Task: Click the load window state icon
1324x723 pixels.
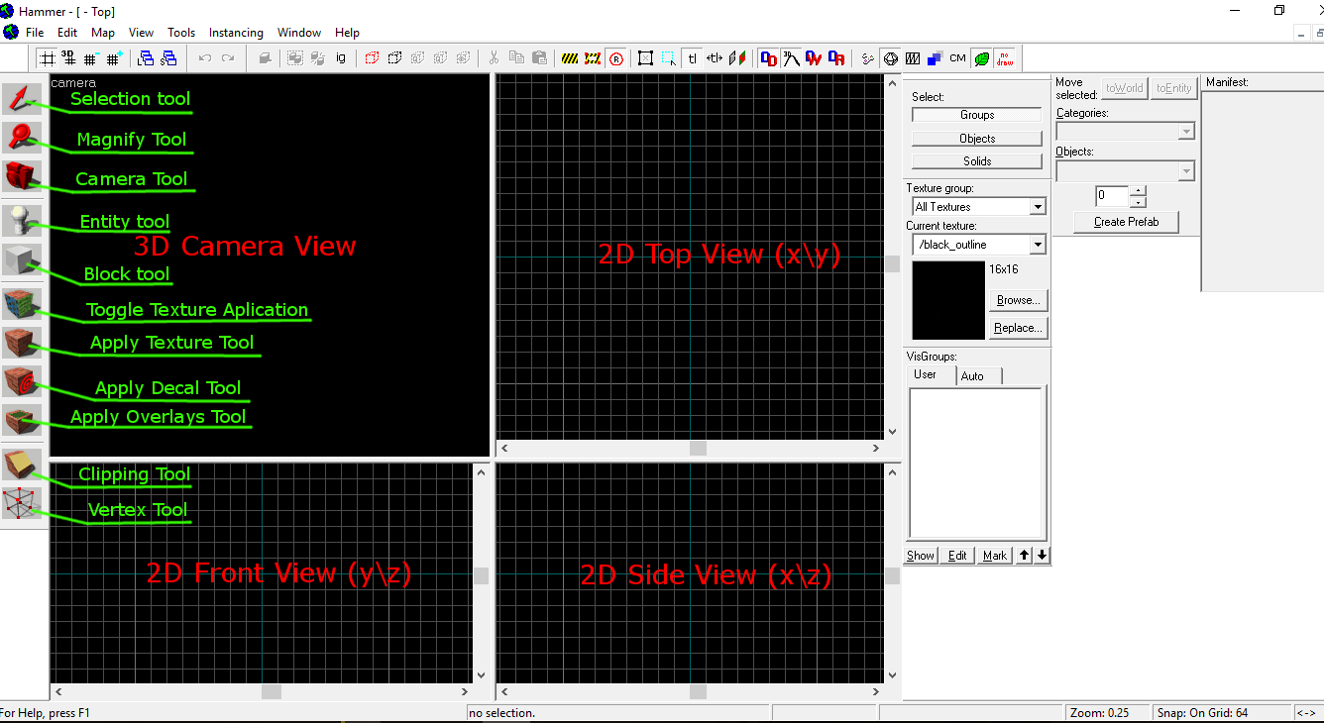Action: tap(146, 58)
